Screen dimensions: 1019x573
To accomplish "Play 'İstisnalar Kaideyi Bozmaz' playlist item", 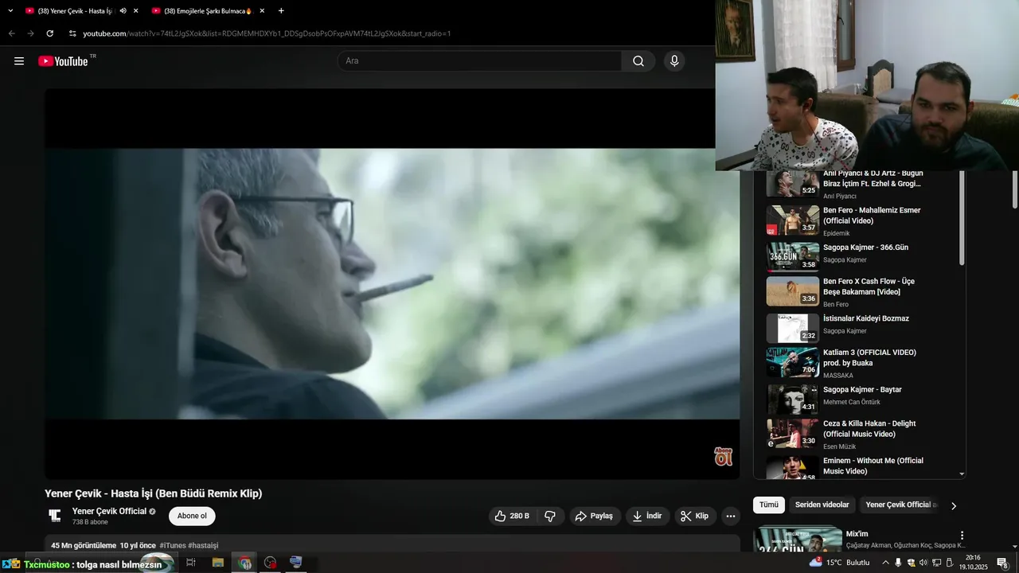I will coord(860,327).
